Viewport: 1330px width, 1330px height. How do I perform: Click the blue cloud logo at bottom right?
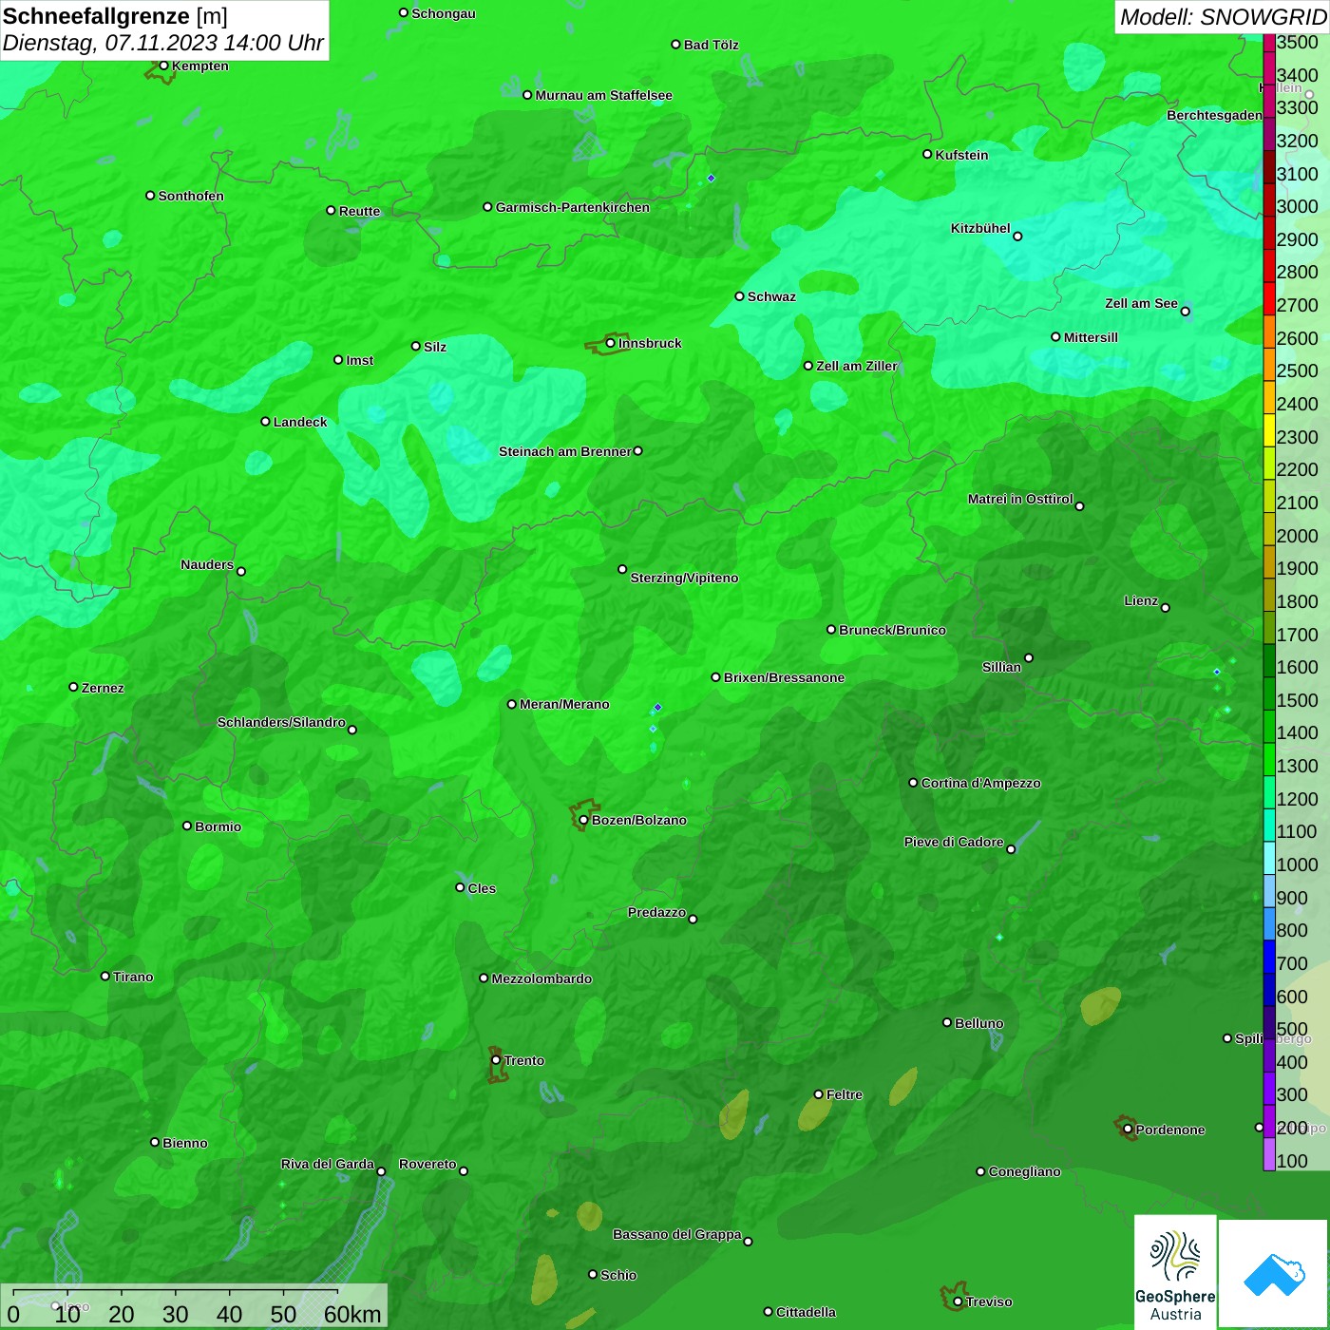tap(1274, 1274)
